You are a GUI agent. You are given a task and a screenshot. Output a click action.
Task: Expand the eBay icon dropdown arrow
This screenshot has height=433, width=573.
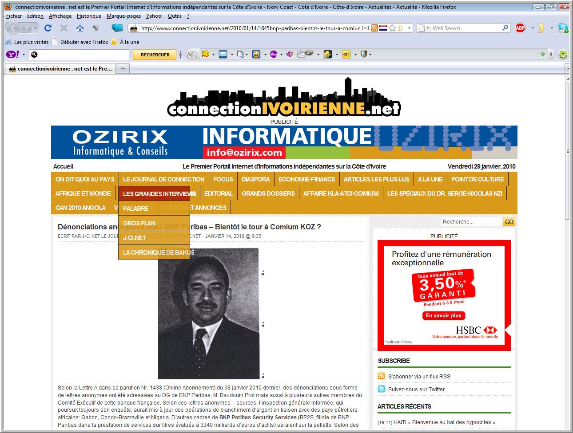coord(355,55)
